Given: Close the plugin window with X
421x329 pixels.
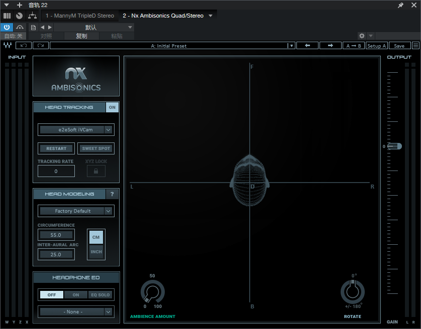Looking at the screenshot, I should coord(414,5).
